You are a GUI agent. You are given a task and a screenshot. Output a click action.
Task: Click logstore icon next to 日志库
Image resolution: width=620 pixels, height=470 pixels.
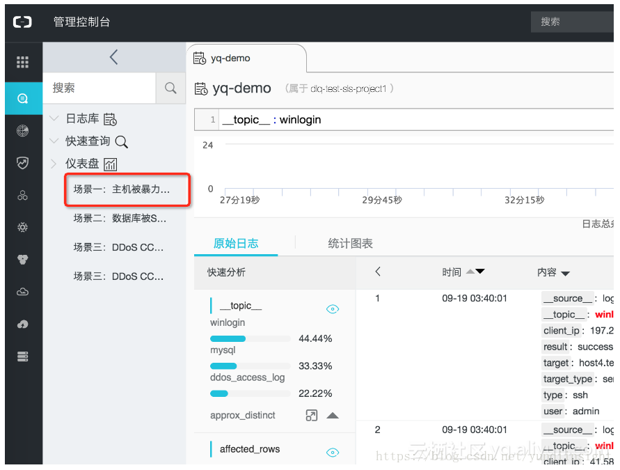point(110,119)
